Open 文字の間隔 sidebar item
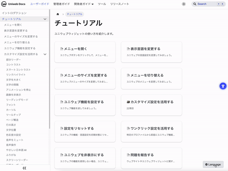228x171 pixels. 12,85
